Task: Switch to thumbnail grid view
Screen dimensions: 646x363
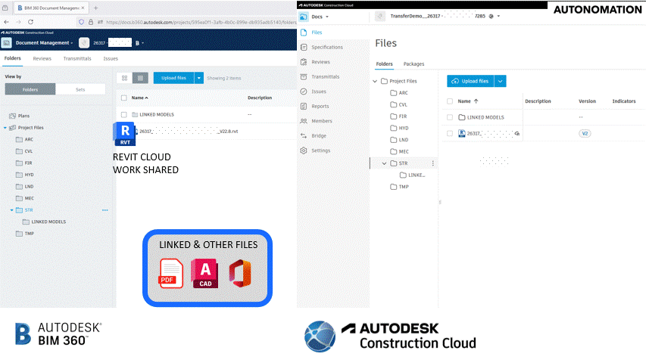Action: pyautogui.click(x=124, y=78)
